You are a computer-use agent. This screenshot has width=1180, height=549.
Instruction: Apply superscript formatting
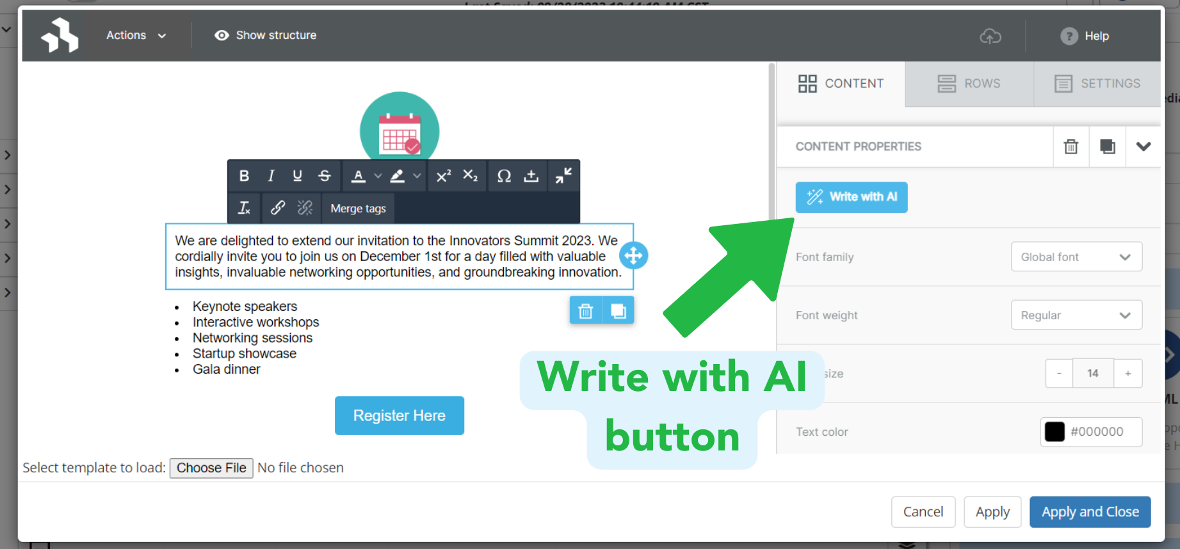coord(443,176)
